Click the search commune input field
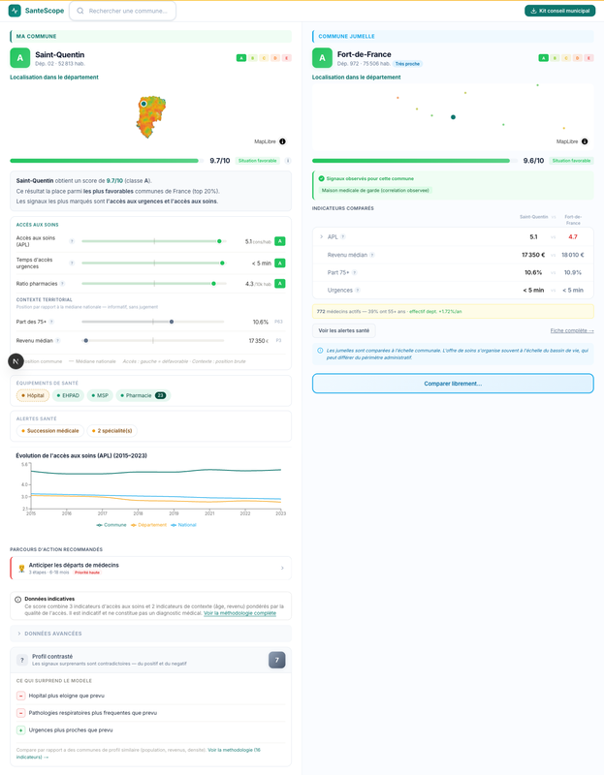This screenshot has width=604, height=775. (123, 11)
